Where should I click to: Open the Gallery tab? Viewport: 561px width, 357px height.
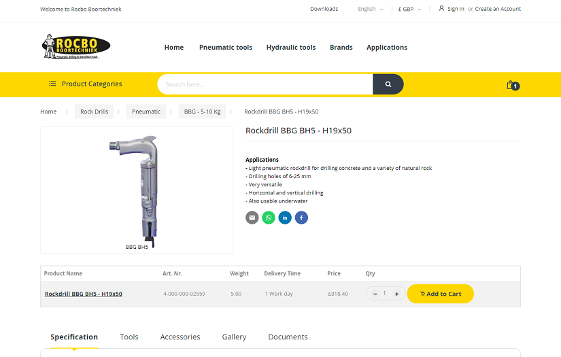tap(234, 337)
